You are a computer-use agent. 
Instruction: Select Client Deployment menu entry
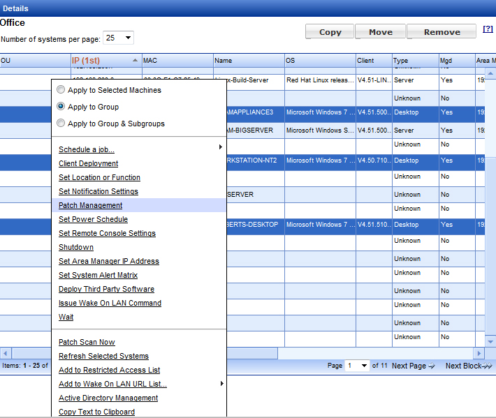click(89, 163)
